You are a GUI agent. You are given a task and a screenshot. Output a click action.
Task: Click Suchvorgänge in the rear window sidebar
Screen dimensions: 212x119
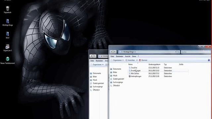click(x=96, y=87)
